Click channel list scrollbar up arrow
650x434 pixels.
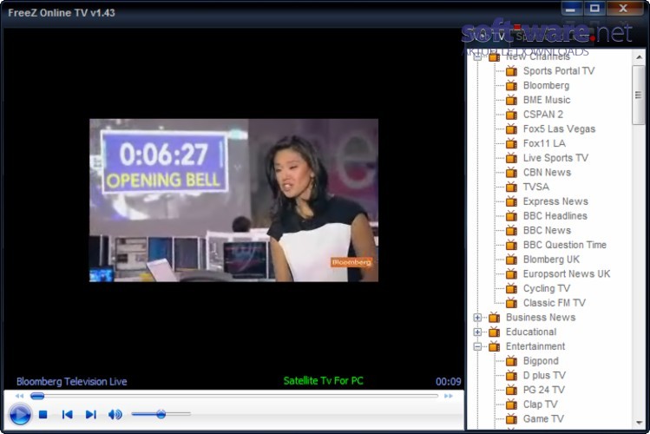pyautogui.click(x=639, y=57)
